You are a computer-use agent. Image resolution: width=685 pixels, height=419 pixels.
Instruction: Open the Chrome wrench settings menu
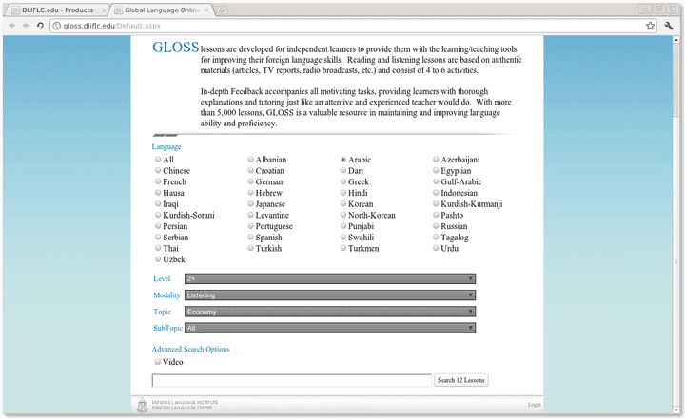pyautogui.click(x=669, y=26)
